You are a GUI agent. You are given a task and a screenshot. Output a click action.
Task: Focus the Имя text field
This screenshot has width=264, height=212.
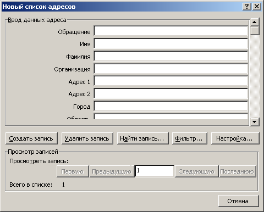(170, 43)
